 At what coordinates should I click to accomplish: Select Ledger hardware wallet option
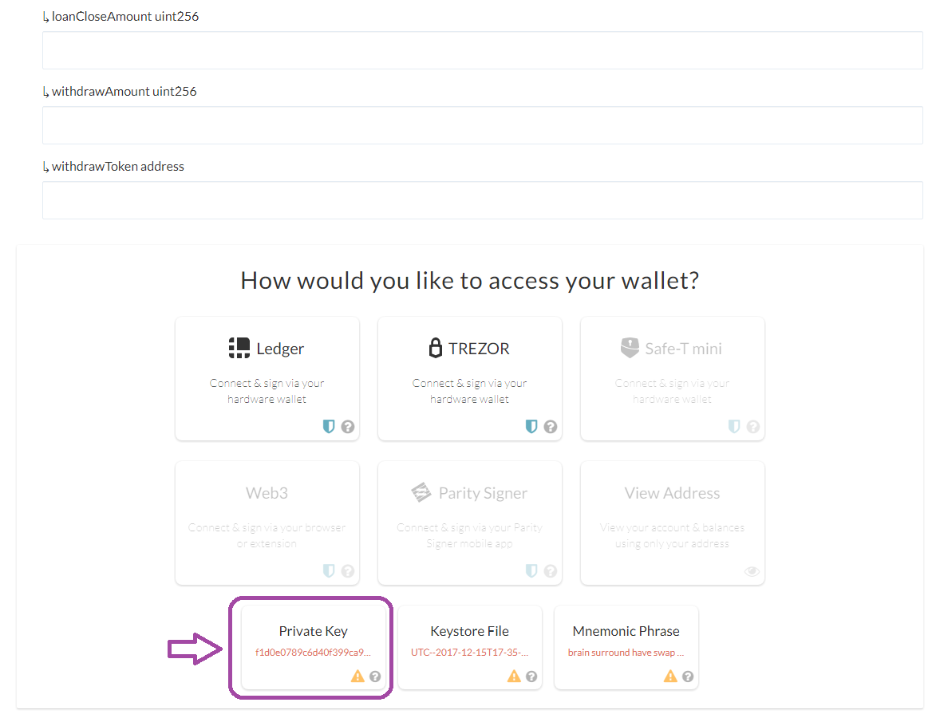tap(267, 379)
